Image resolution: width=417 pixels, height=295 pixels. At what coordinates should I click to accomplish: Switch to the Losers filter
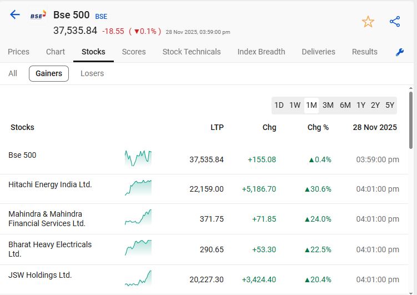coord(92,73)
